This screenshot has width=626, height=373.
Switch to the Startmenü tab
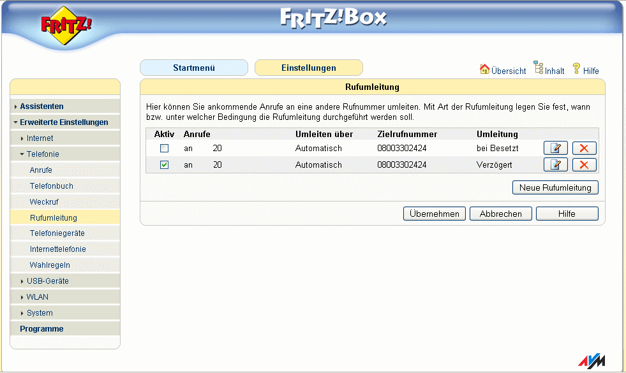[194, 68]
